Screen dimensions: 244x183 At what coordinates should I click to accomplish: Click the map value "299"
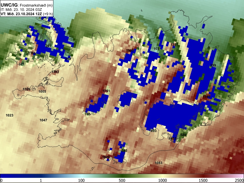click(213, 65)
